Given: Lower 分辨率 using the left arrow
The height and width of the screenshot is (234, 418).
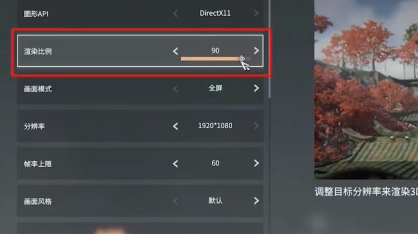Looking at the screenshot, I should tap(175, 126).
